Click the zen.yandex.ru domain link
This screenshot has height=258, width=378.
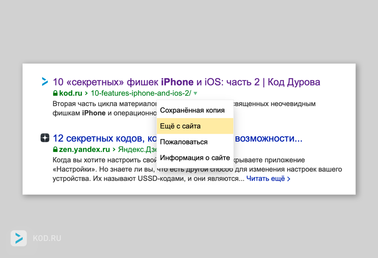click(84, 149)
